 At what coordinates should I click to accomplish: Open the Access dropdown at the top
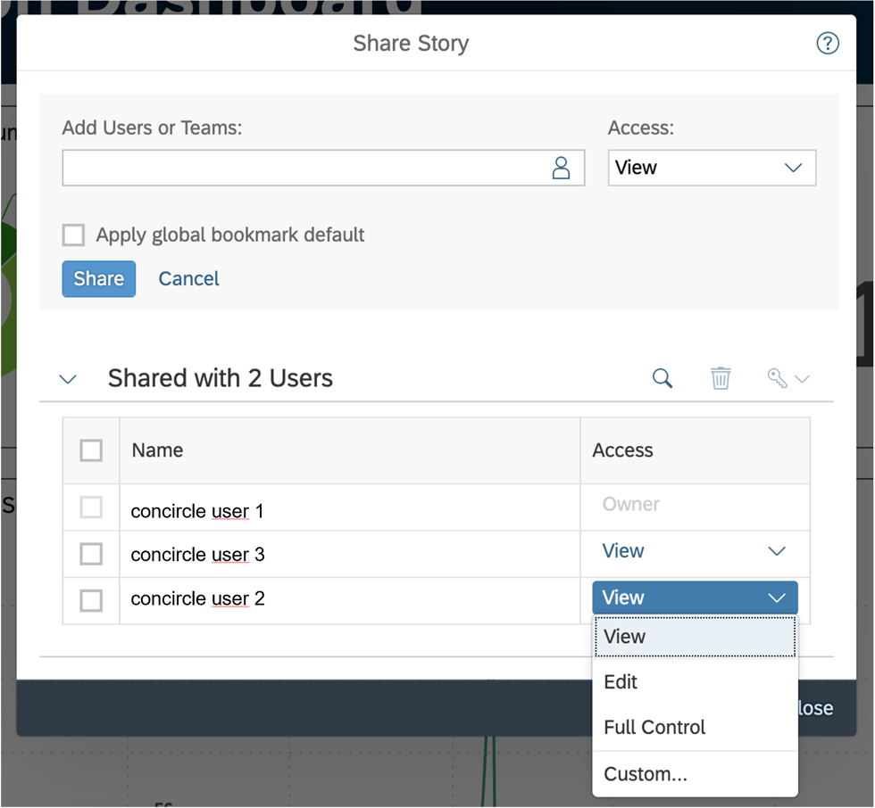712,168
